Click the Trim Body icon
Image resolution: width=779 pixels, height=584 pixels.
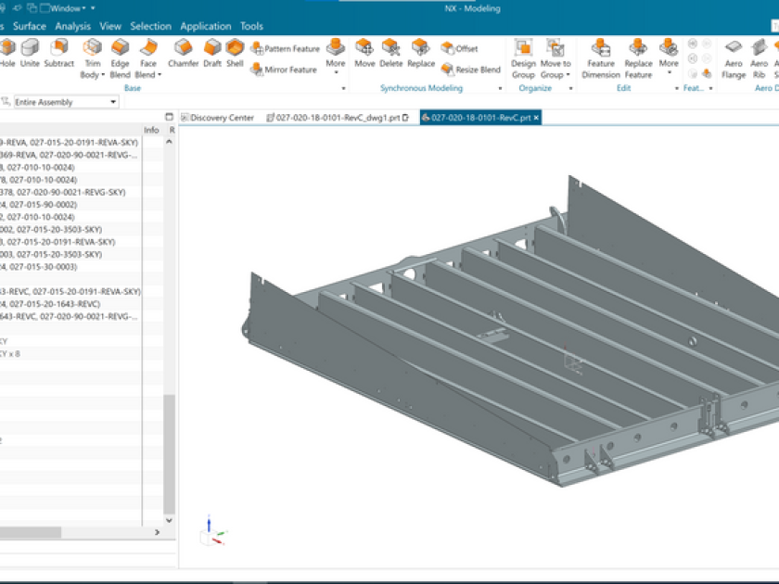pyautogui.click(x=93, y=48)
